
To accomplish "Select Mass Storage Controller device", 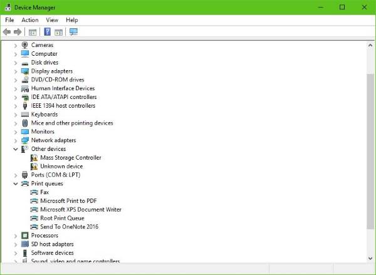I will click(x=70, y=157).
